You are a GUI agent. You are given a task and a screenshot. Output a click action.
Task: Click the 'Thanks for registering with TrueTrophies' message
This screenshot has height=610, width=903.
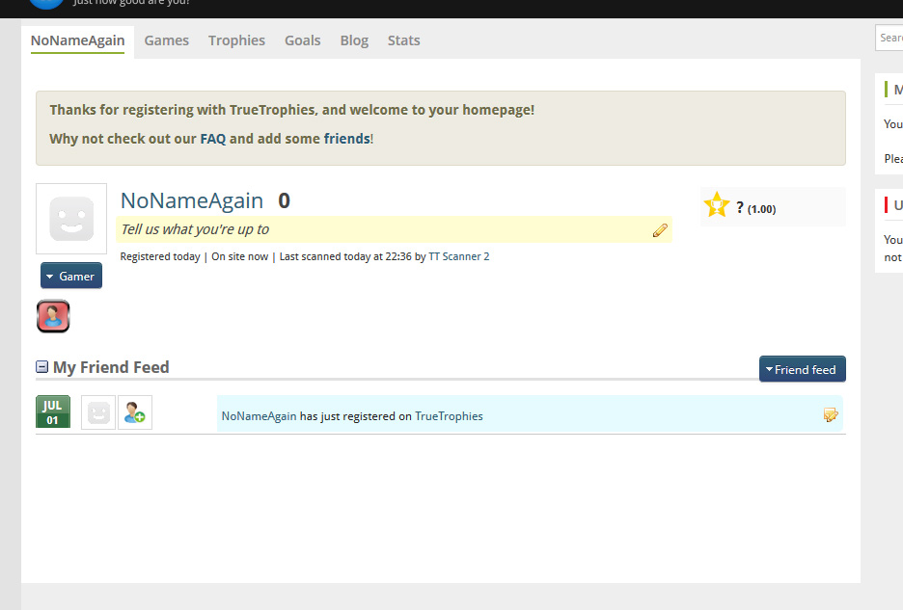(292, 110)
